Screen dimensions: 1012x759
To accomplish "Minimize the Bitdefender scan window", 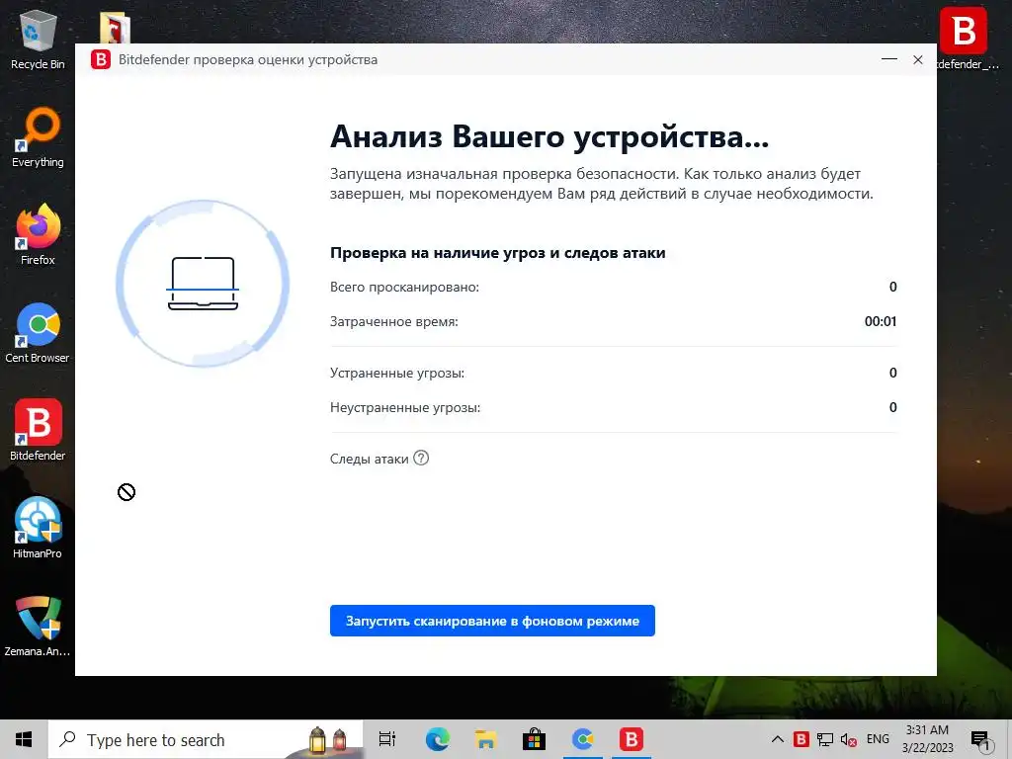I will tap(889, 59).
